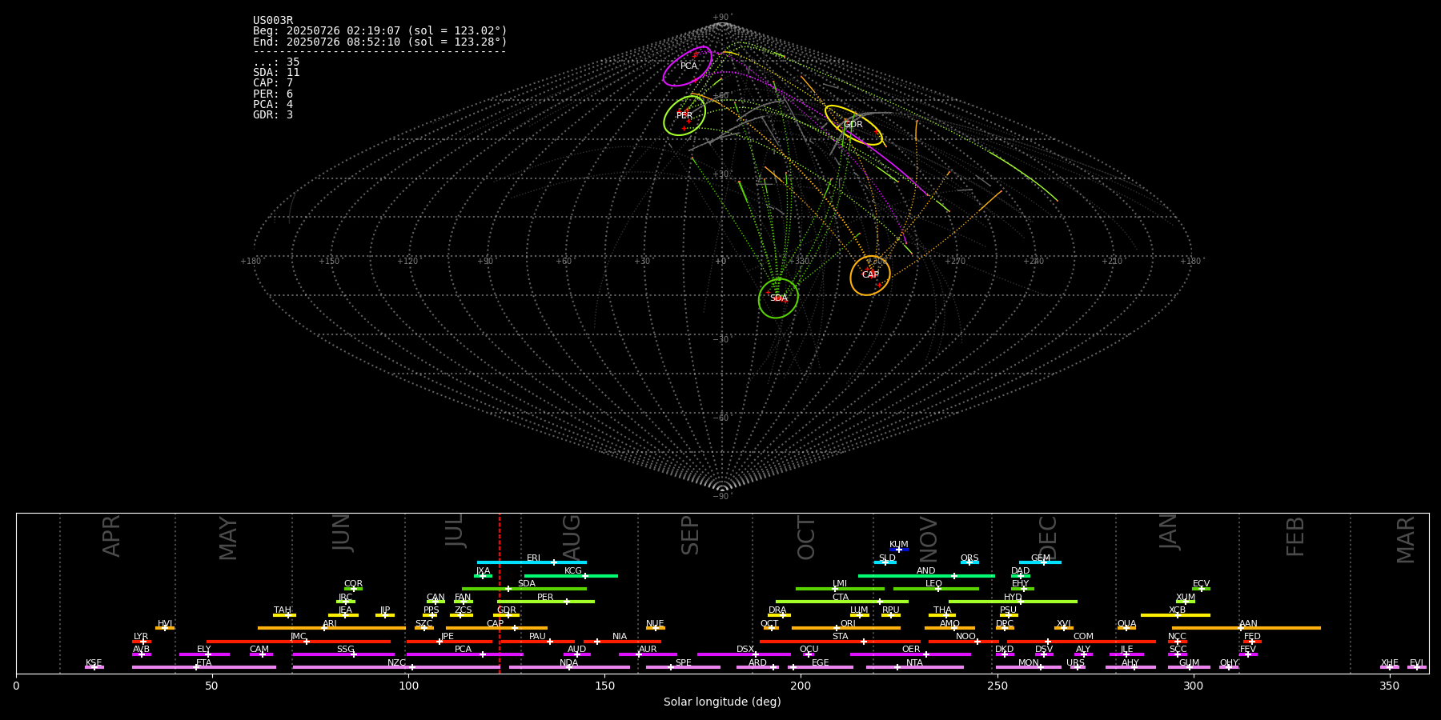Click the OER shower bar in the timeline

click(x=910, y=654)
